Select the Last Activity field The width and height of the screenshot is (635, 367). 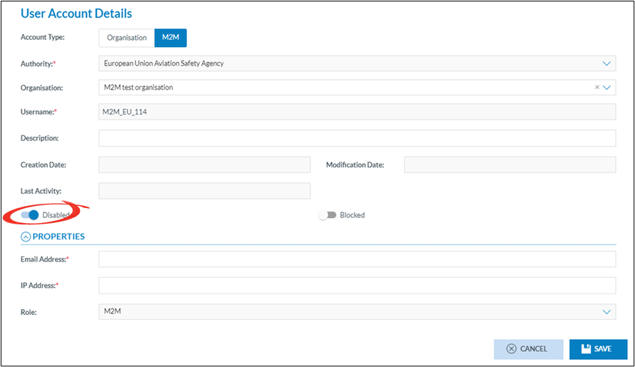click(204, 190)
